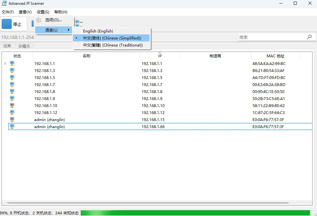
Task: Click the search magnifier icon
Action: [x=309, y=37]
